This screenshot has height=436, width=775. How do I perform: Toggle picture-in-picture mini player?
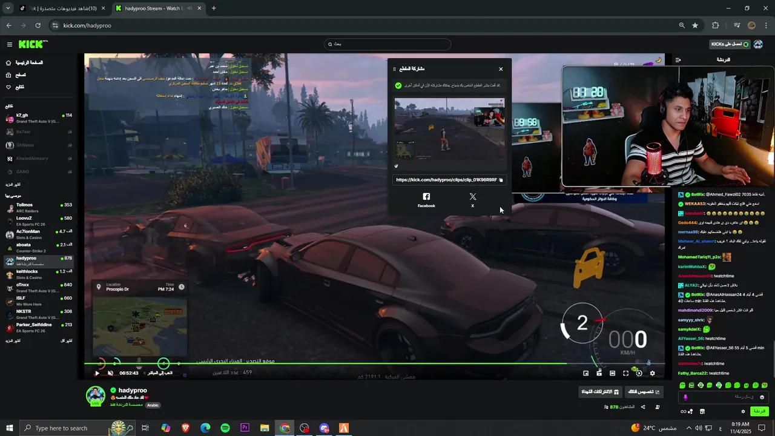click(x=585, y=373)
